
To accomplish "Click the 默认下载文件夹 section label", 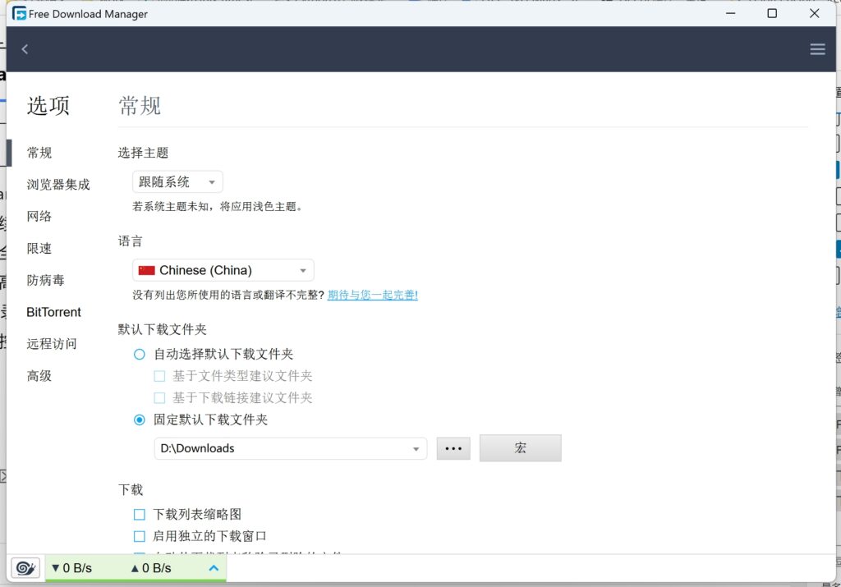I will (x=163, y=329).
